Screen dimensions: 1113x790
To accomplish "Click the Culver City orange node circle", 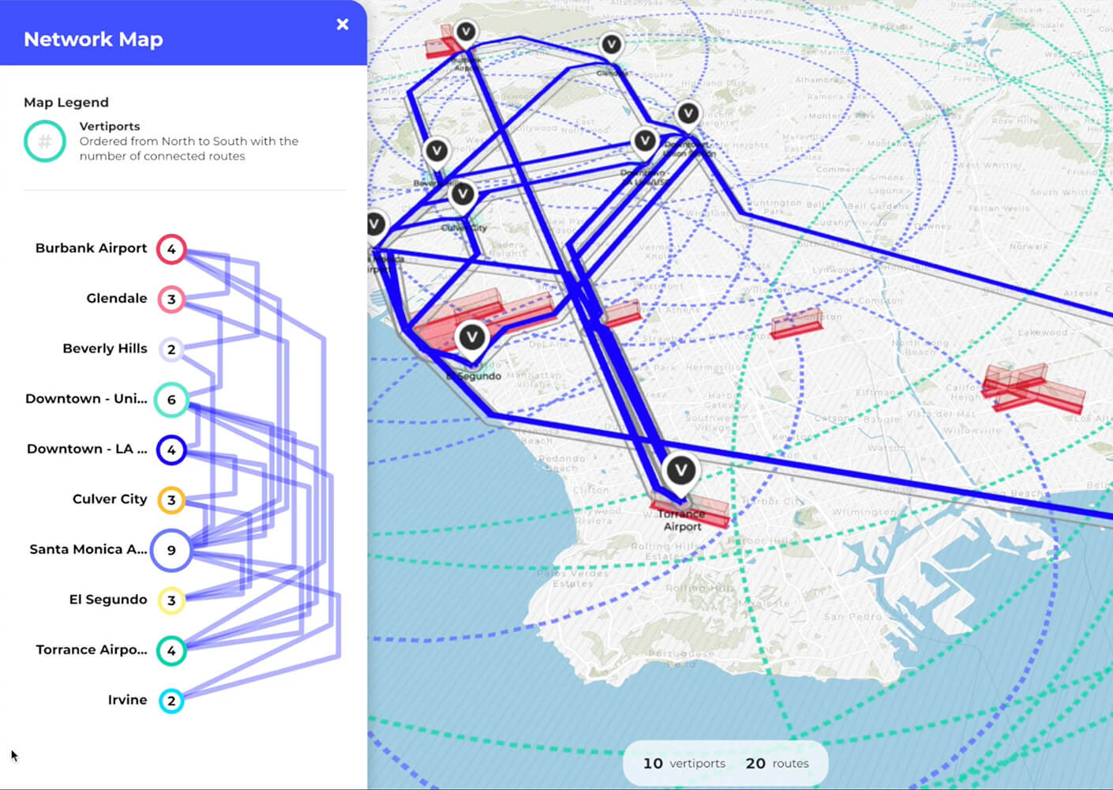I will [171, 500].
